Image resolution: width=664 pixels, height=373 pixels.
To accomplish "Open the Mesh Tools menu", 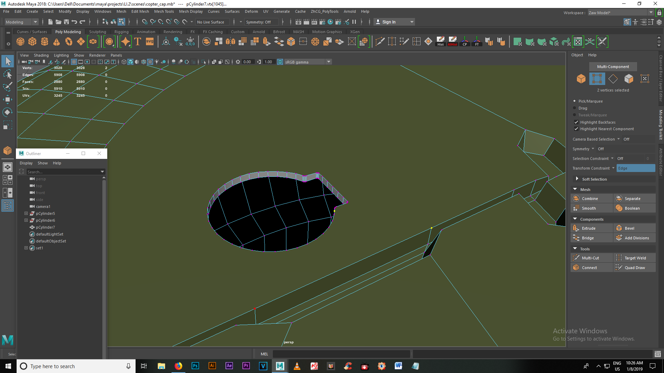I will coord(164,11).
